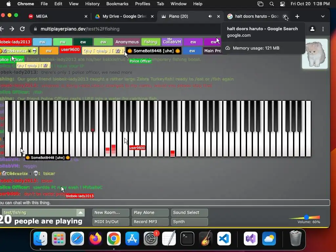Open Sound Select
The image size is (336, 252).
pos(190,213)
